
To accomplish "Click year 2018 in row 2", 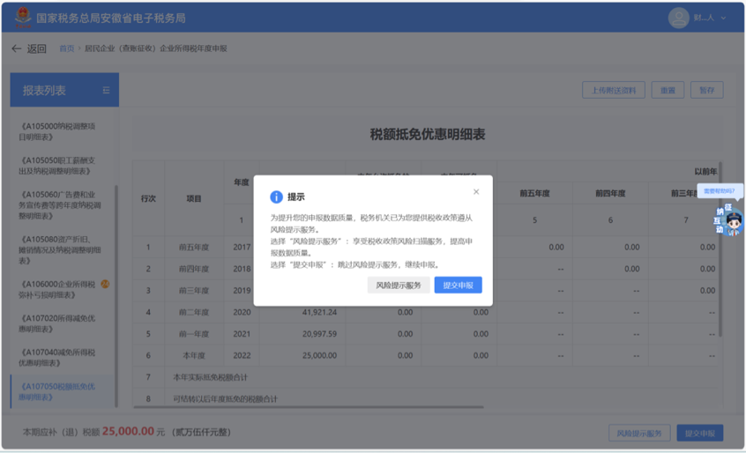I will [242, 269].
